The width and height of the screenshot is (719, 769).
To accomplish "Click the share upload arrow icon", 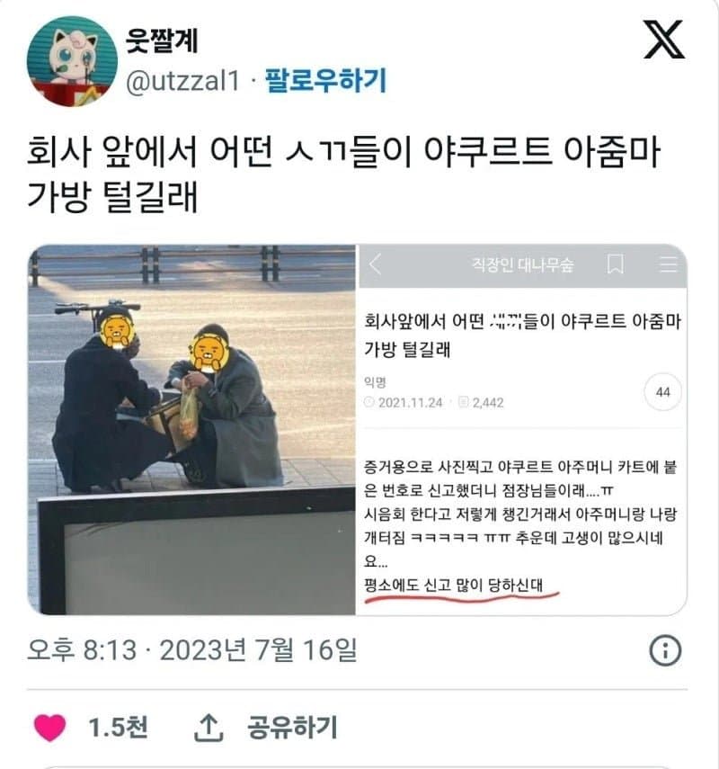I will (209, 728).
